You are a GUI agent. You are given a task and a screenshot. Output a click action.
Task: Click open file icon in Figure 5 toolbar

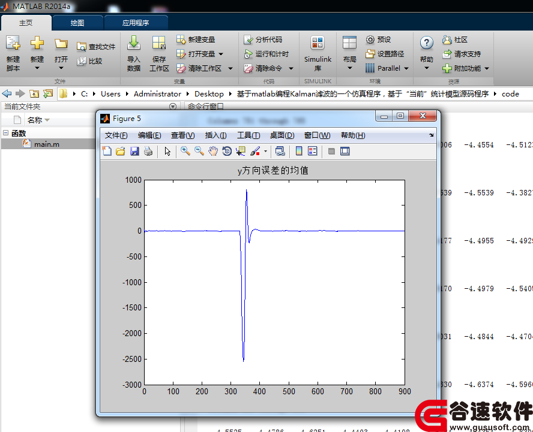point(121,151)
